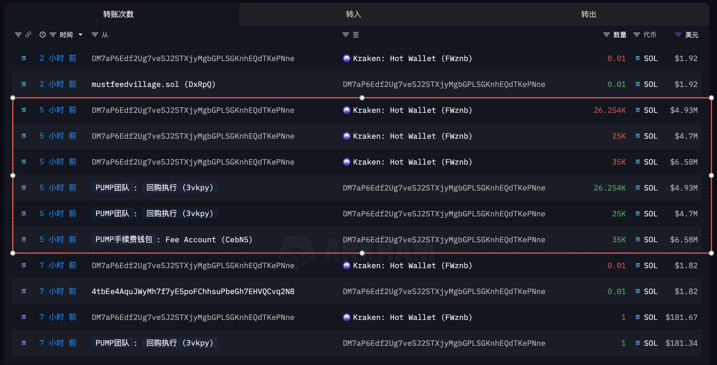Click the Kraken logo in the 35K SOL row
717x365 pixels.
click(346, 162)
